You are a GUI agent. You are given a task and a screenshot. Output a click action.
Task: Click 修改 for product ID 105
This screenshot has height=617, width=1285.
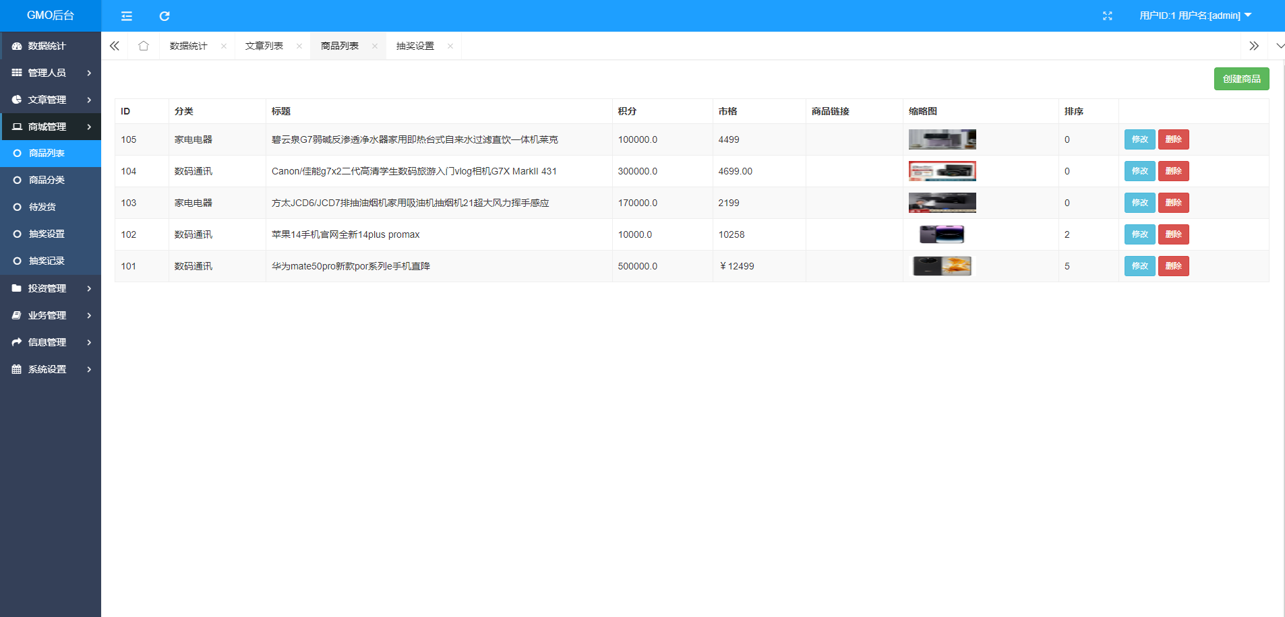click(1139, 139)
